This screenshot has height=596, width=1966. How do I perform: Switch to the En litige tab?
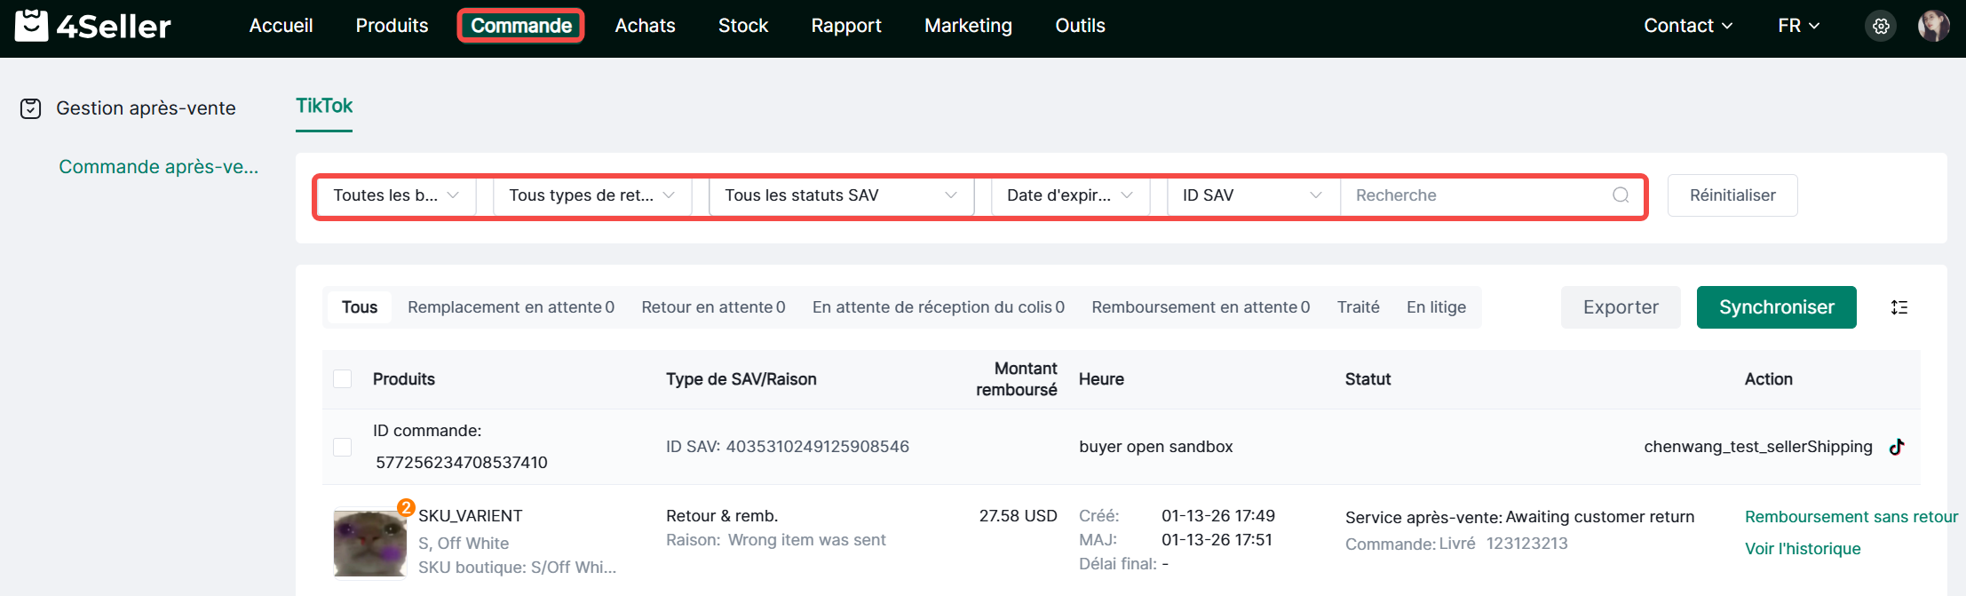[x=1436, y=307]
